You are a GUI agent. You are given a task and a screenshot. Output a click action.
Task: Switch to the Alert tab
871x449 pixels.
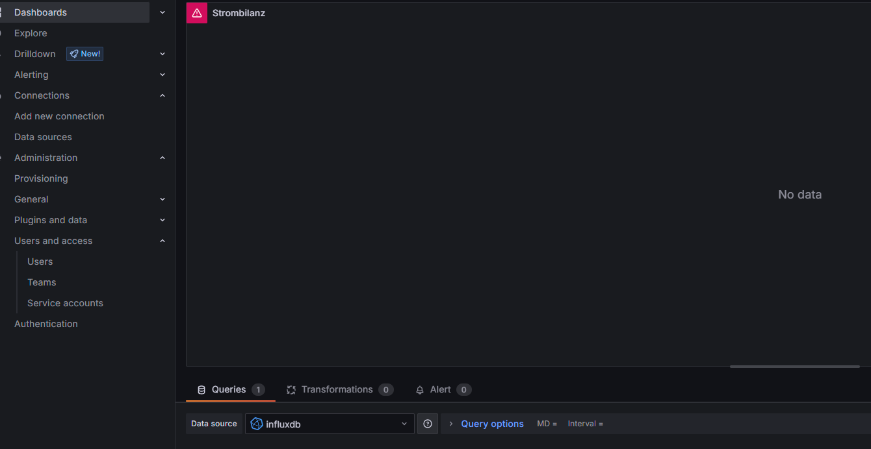[443, 390]
